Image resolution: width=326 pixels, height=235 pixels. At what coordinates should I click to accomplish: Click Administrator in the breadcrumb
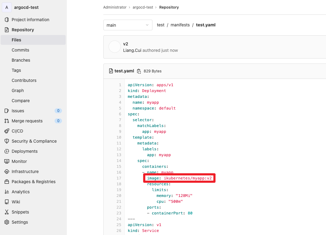[x=115, y=7]
